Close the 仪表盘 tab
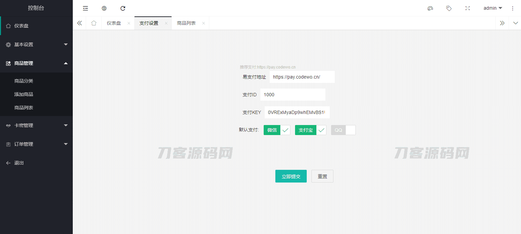521x234 pixels. [x=129, y=23]
